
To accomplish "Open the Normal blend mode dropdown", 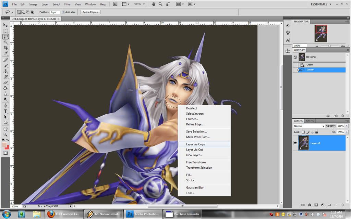I will [x=308, y=126].
